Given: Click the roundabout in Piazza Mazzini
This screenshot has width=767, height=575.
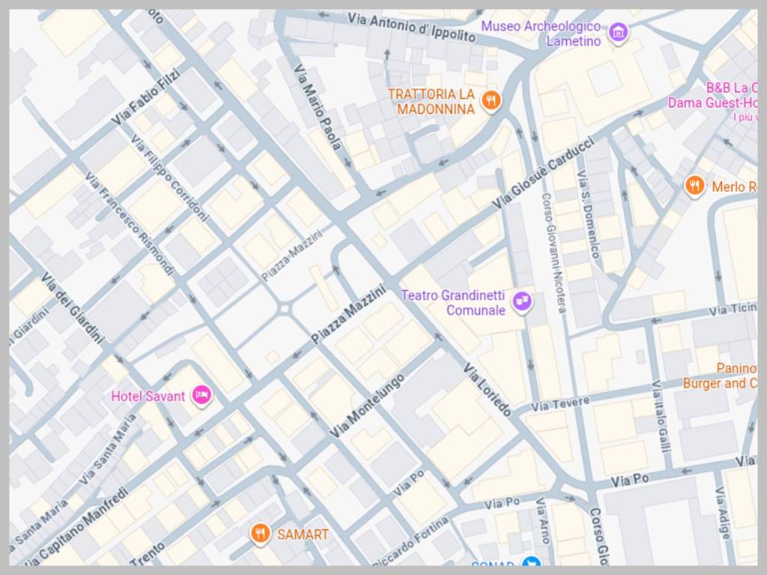Looking at the screenshot, I should point(285,310).
